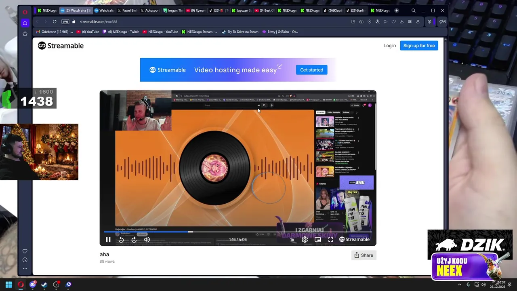Open sidebar three-dots more menu

25,268
